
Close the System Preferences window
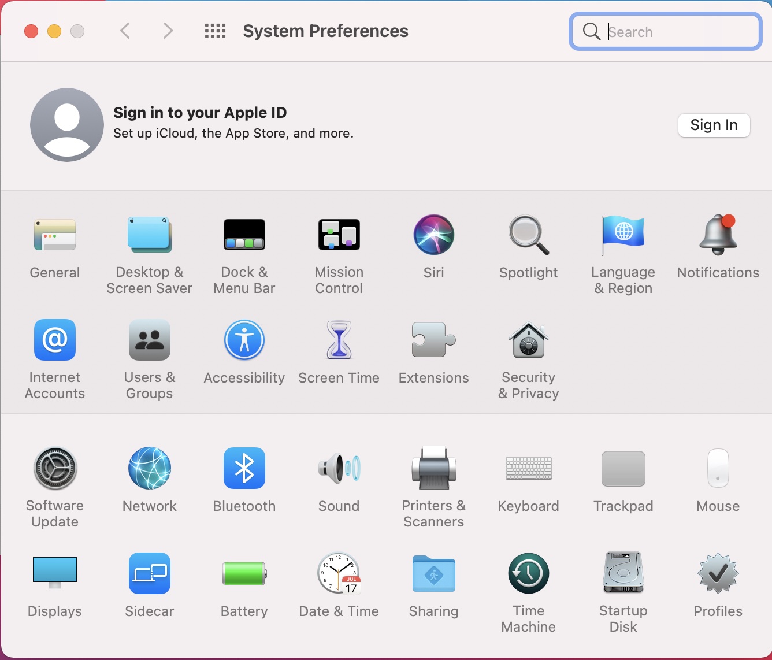click(x=31, y=31)
